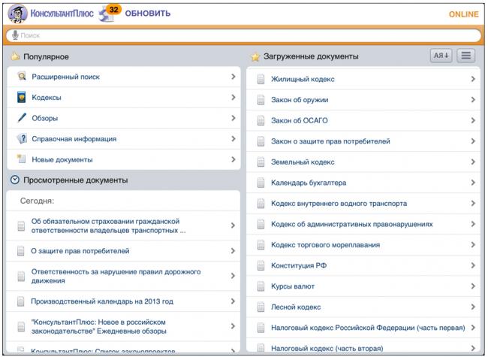Toggle ONLINE mode indicator
Viewport: 488px width, 357px height.
tap(463, 14)
